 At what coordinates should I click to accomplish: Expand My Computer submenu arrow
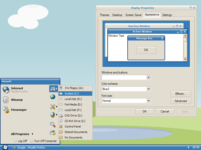point(57,88)
